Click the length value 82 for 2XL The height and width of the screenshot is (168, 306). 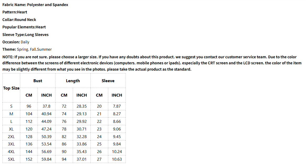pos(64,137)
